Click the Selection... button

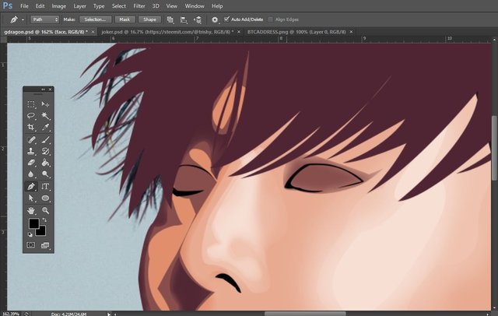(97, 18)
